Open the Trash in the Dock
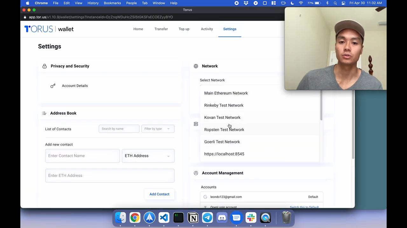Viewport: 407px width, 228px height. click(286, 218)
